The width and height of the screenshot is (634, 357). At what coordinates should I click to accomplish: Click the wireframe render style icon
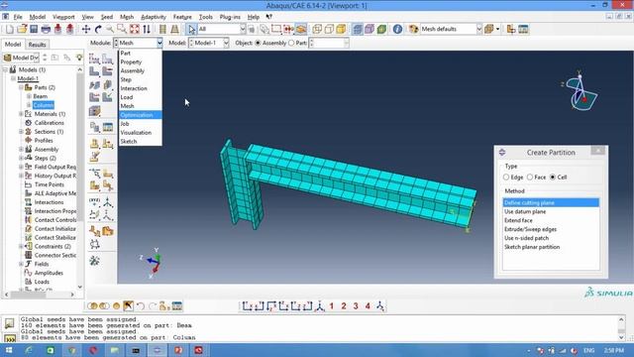317,29
